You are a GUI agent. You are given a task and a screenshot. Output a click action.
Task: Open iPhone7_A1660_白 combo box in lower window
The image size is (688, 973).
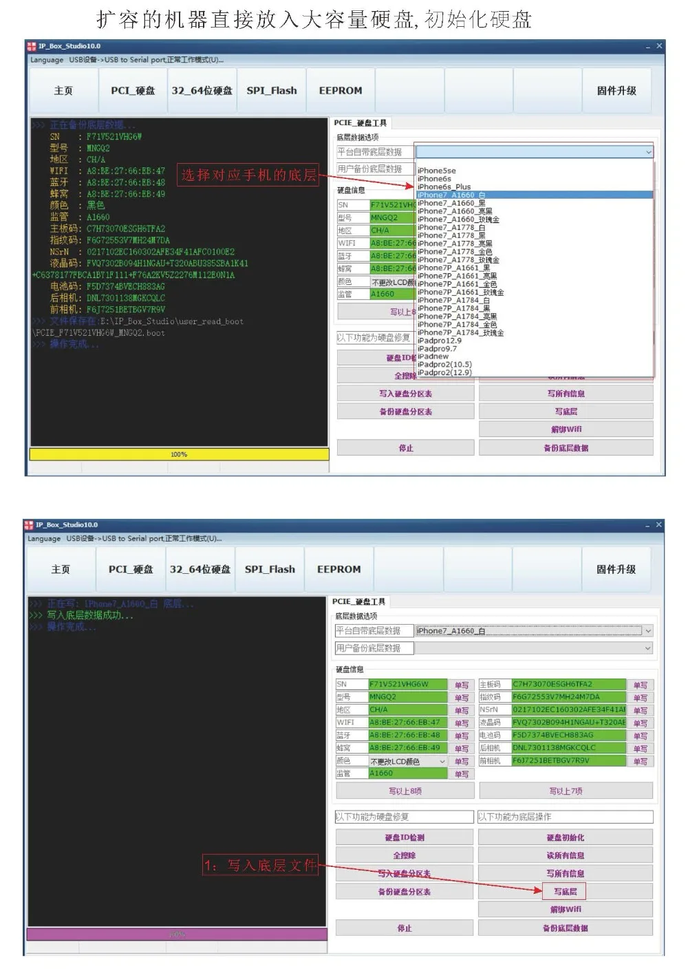tap(533, 631)
